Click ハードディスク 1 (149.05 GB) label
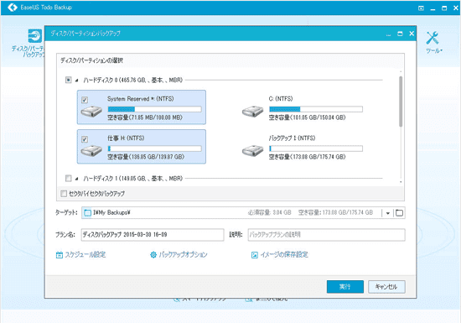Screen dimensions: 461x323 tap(133, 178)
